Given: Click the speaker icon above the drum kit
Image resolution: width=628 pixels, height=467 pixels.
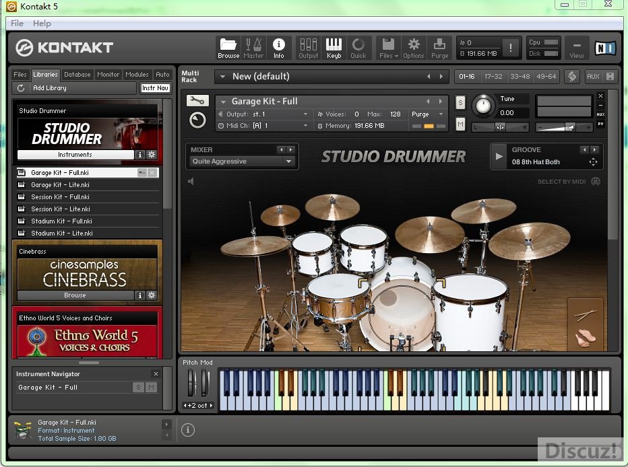Looking at the screenshot, I should pos(191,182).
